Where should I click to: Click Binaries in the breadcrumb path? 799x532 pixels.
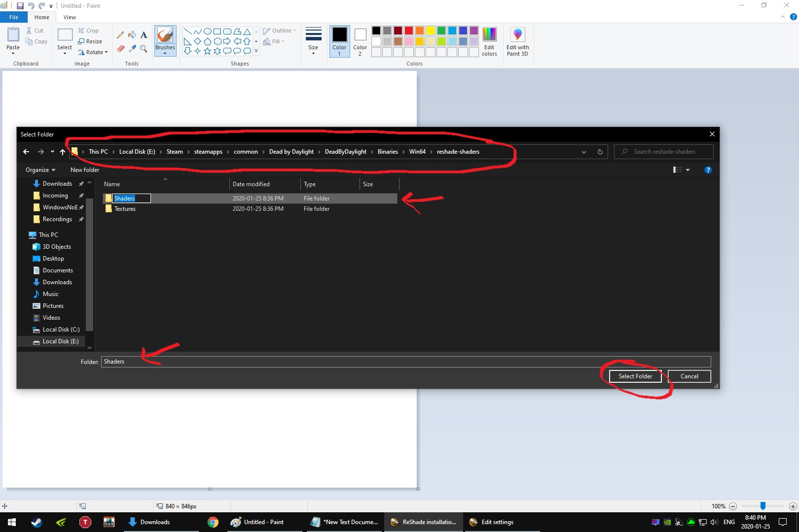coord(388,152)
